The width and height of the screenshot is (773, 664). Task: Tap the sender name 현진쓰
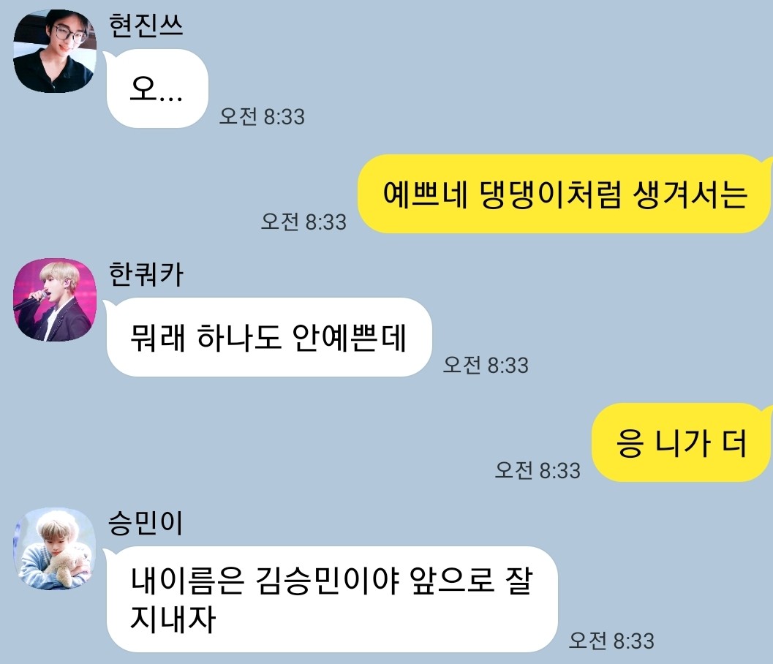click(146, 26)
